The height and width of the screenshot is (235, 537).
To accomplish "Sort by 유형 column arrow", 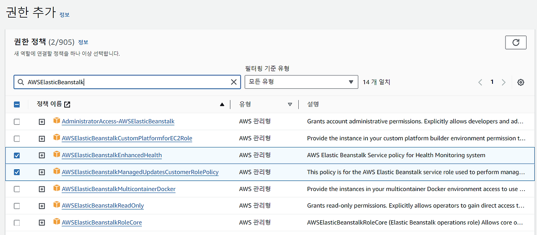I will point(290,104).
